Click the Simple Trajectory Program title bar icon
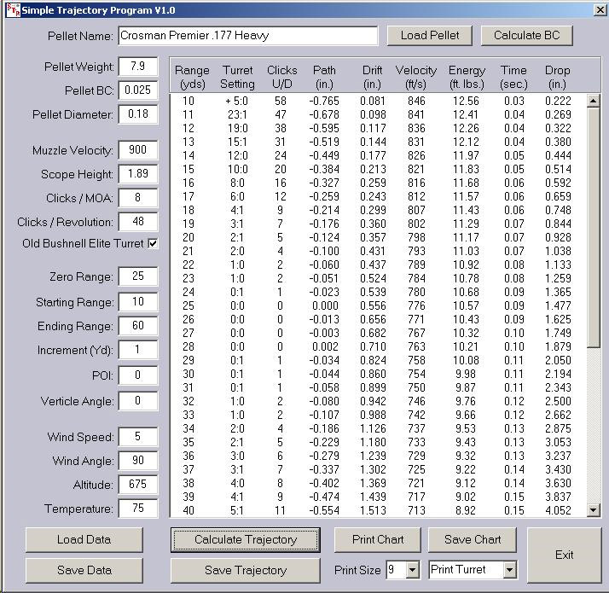609x593 pixels. tap(9, 9)
